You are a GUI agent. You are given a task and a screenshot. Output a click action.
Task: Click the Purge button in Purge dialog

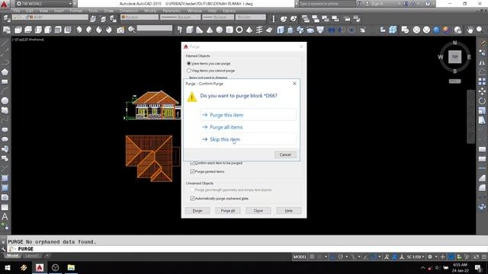coord(197,211)
